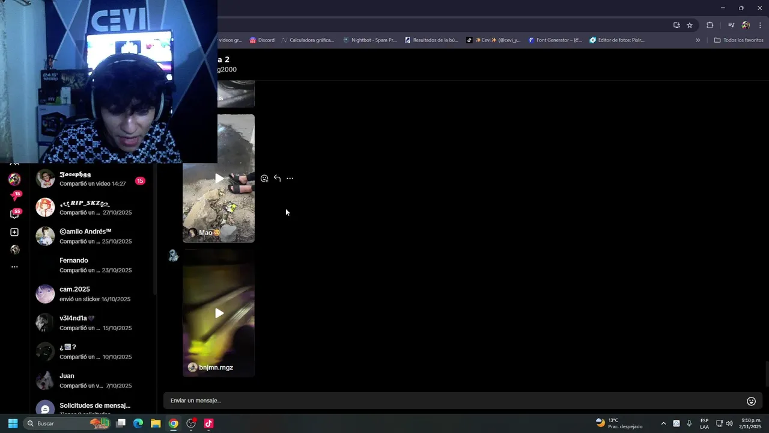Open File Explorer from taskbar
Screen dimensions: 769x433
point(156,423)
